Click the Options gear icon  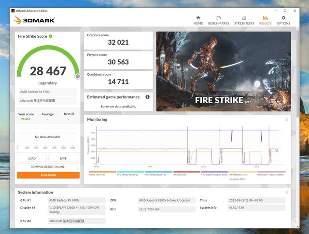pos(283,18)
